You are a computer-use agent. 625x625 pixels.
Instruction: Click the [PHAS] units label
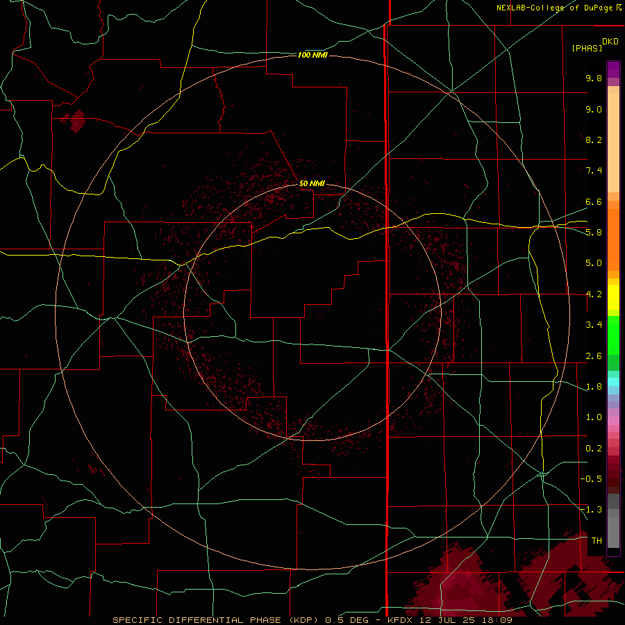[587, 48]
